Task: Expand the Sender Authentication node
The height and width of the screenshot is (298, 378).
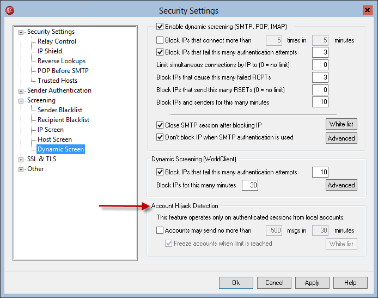Action: pos(21,91)
